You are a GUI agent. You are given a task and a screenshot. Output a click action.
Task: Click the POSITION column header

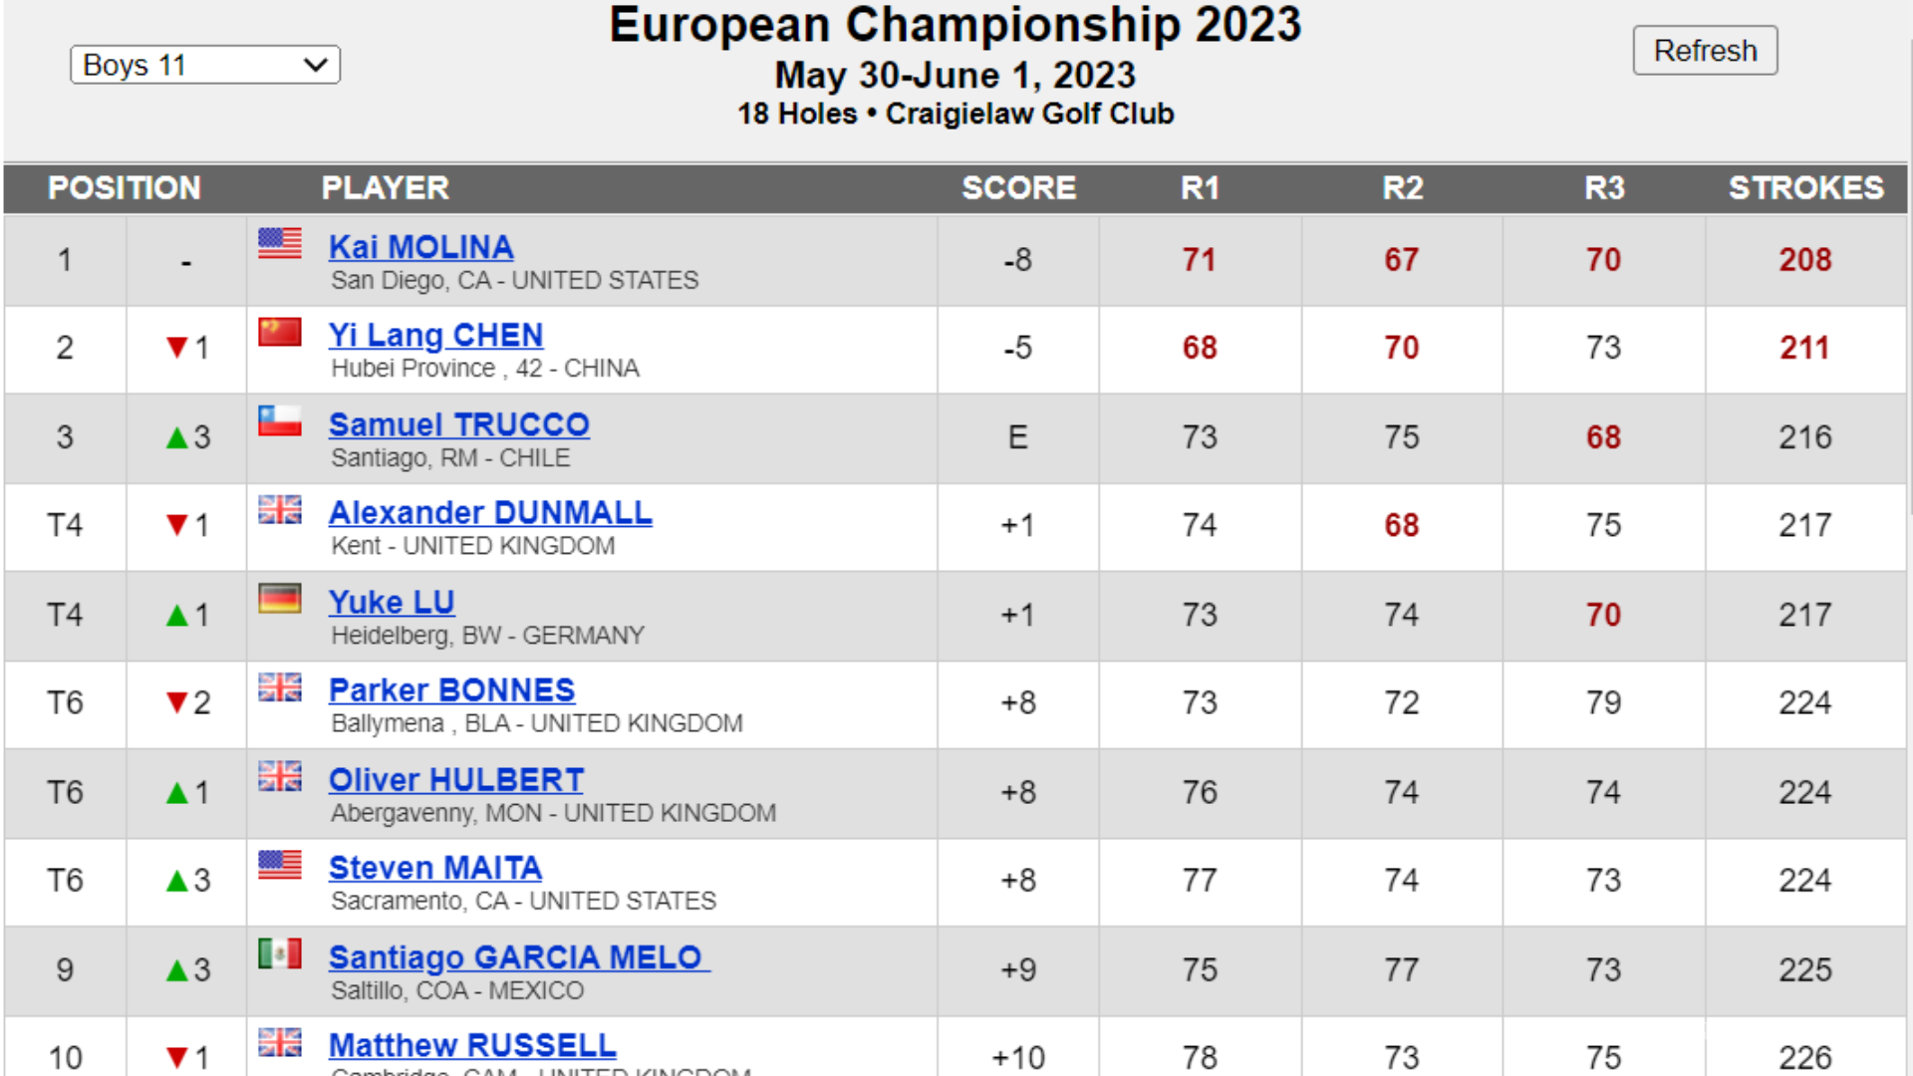125,188
